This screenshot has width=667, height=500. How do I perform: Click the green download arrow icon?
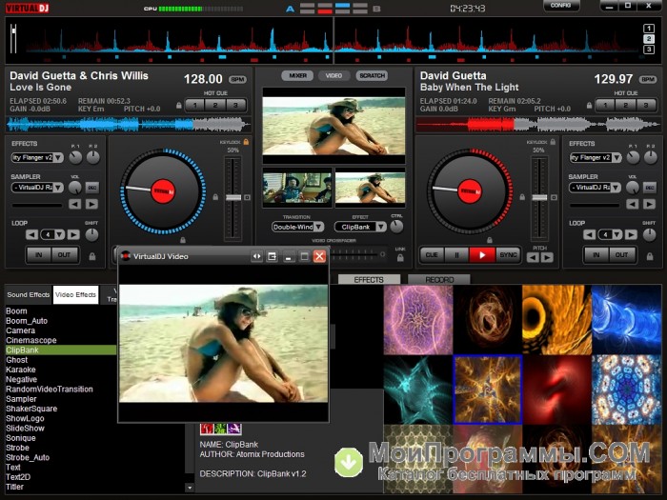pos(349,462)
